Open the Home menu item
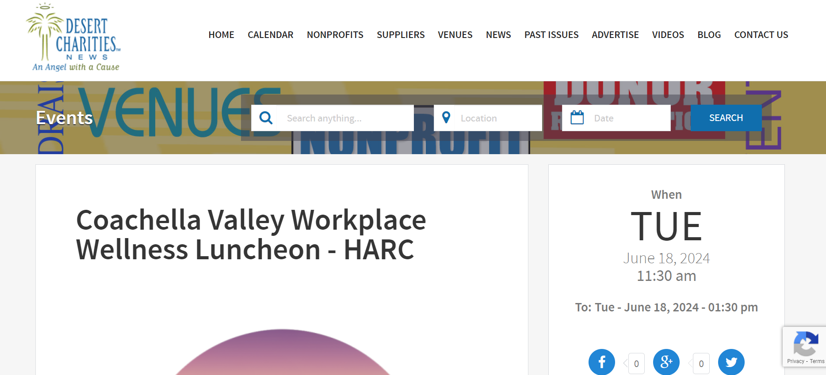The image size is (826, 375). pyautogui.click(x=221, y=35)
